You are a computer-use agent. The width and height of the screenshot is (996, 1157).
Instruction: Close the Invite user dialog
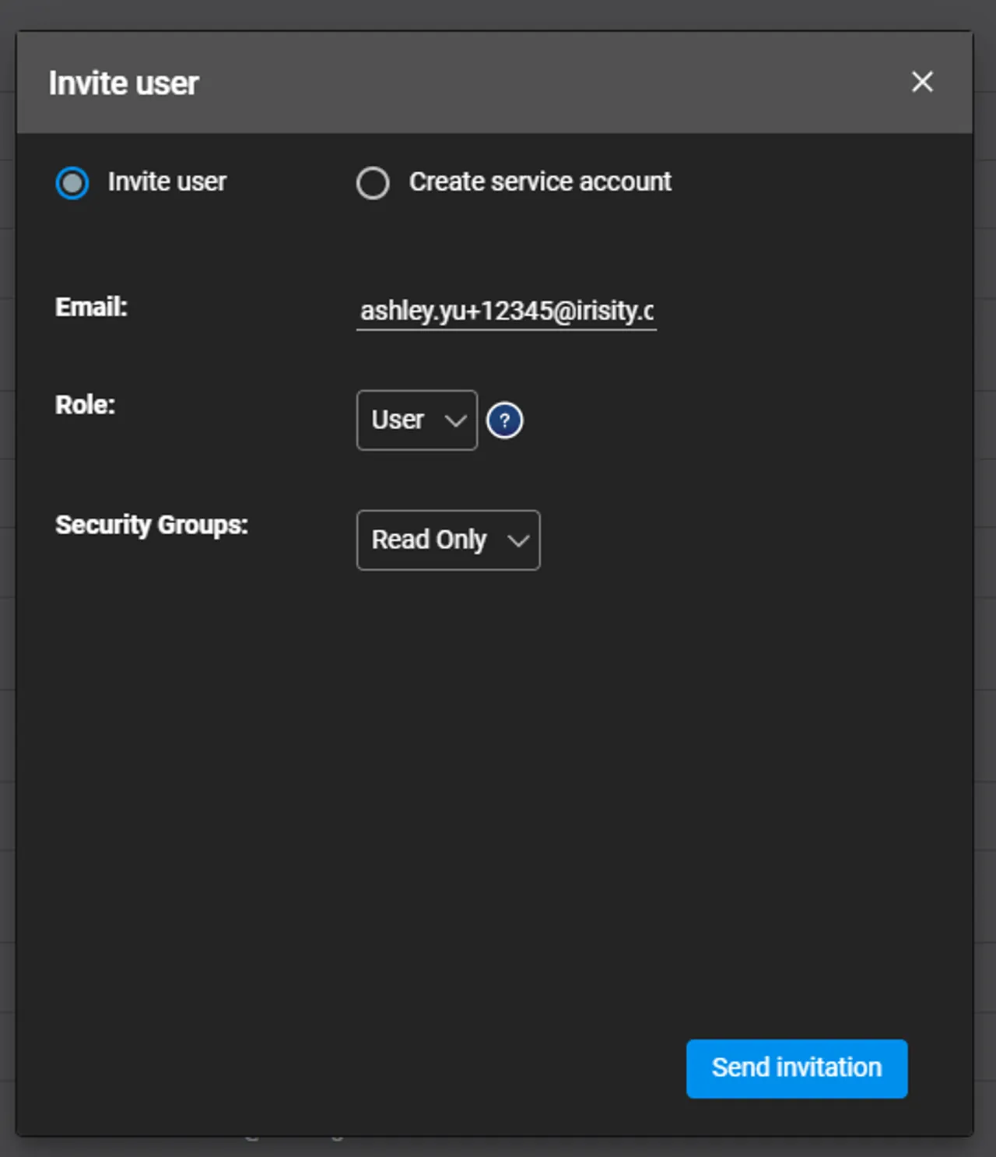tap(922, 82)
